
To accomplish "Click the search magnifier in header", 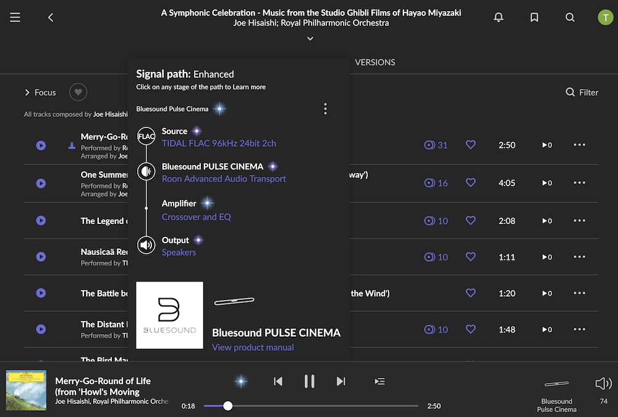I will coord(570,17).
